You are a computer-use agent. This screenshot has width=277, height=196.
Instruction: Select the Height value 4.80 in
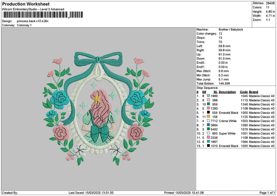(270, 12)
